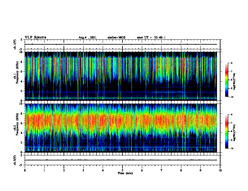Click the "station=MOS" header label
Screen dimensions: 248x191
(x=116, y=37)
